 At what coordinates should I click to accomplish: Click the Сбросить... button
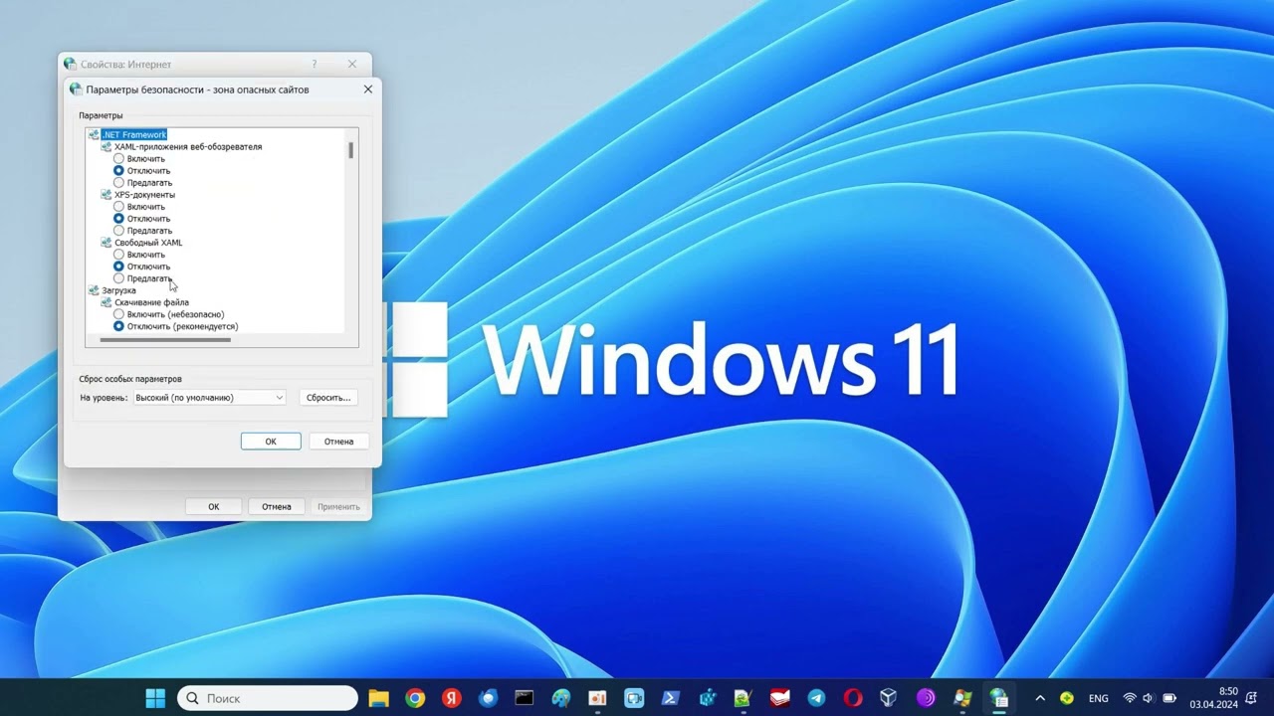tap(328, 398)
